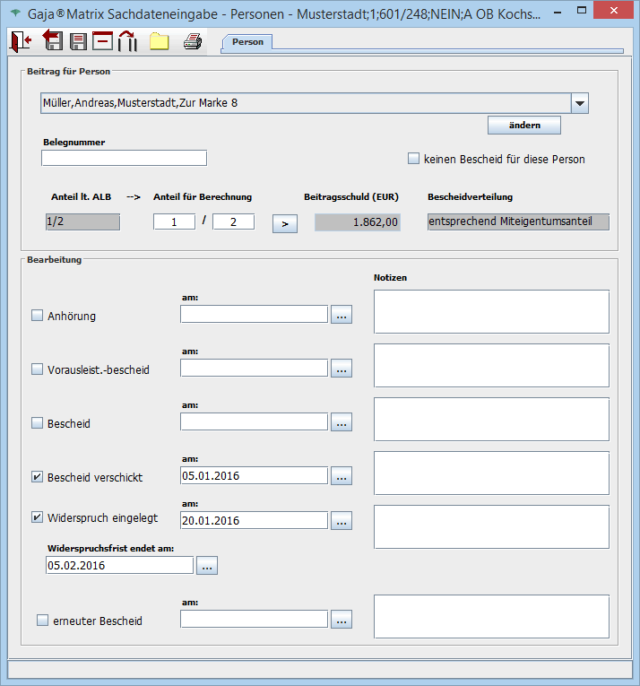Image resolution: width=640 pixels, height=686 pixels.
Task: Toggle the 'erneuter Bescheid' checkbox
Action: [x=42, y=621]
